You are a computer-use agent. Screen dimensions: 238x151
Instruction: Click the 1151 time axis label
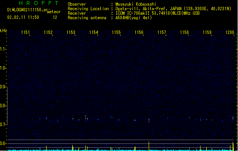pos(25,32)
